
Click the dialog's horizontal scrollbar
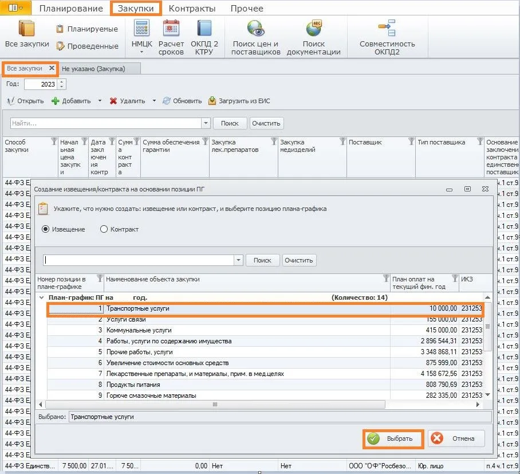click(215, 404)
